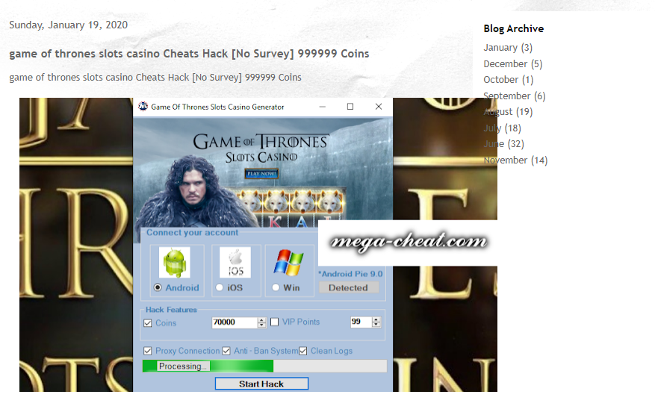Open October (1) archive
Viewport: 655px width, 418px height.
pos(509,80)
